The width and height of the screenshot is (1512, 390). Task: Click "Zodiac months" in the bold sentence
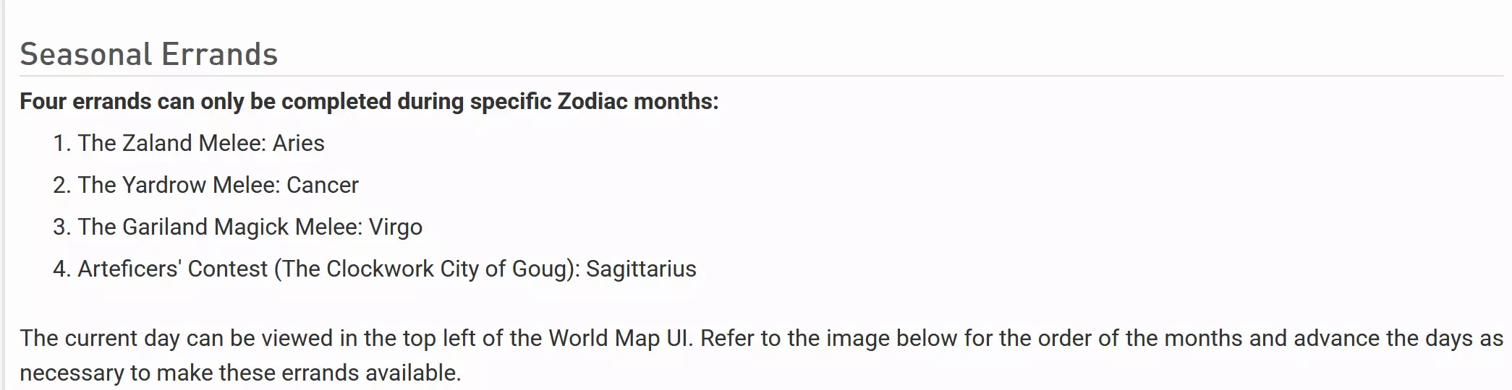tap(637, 101)
